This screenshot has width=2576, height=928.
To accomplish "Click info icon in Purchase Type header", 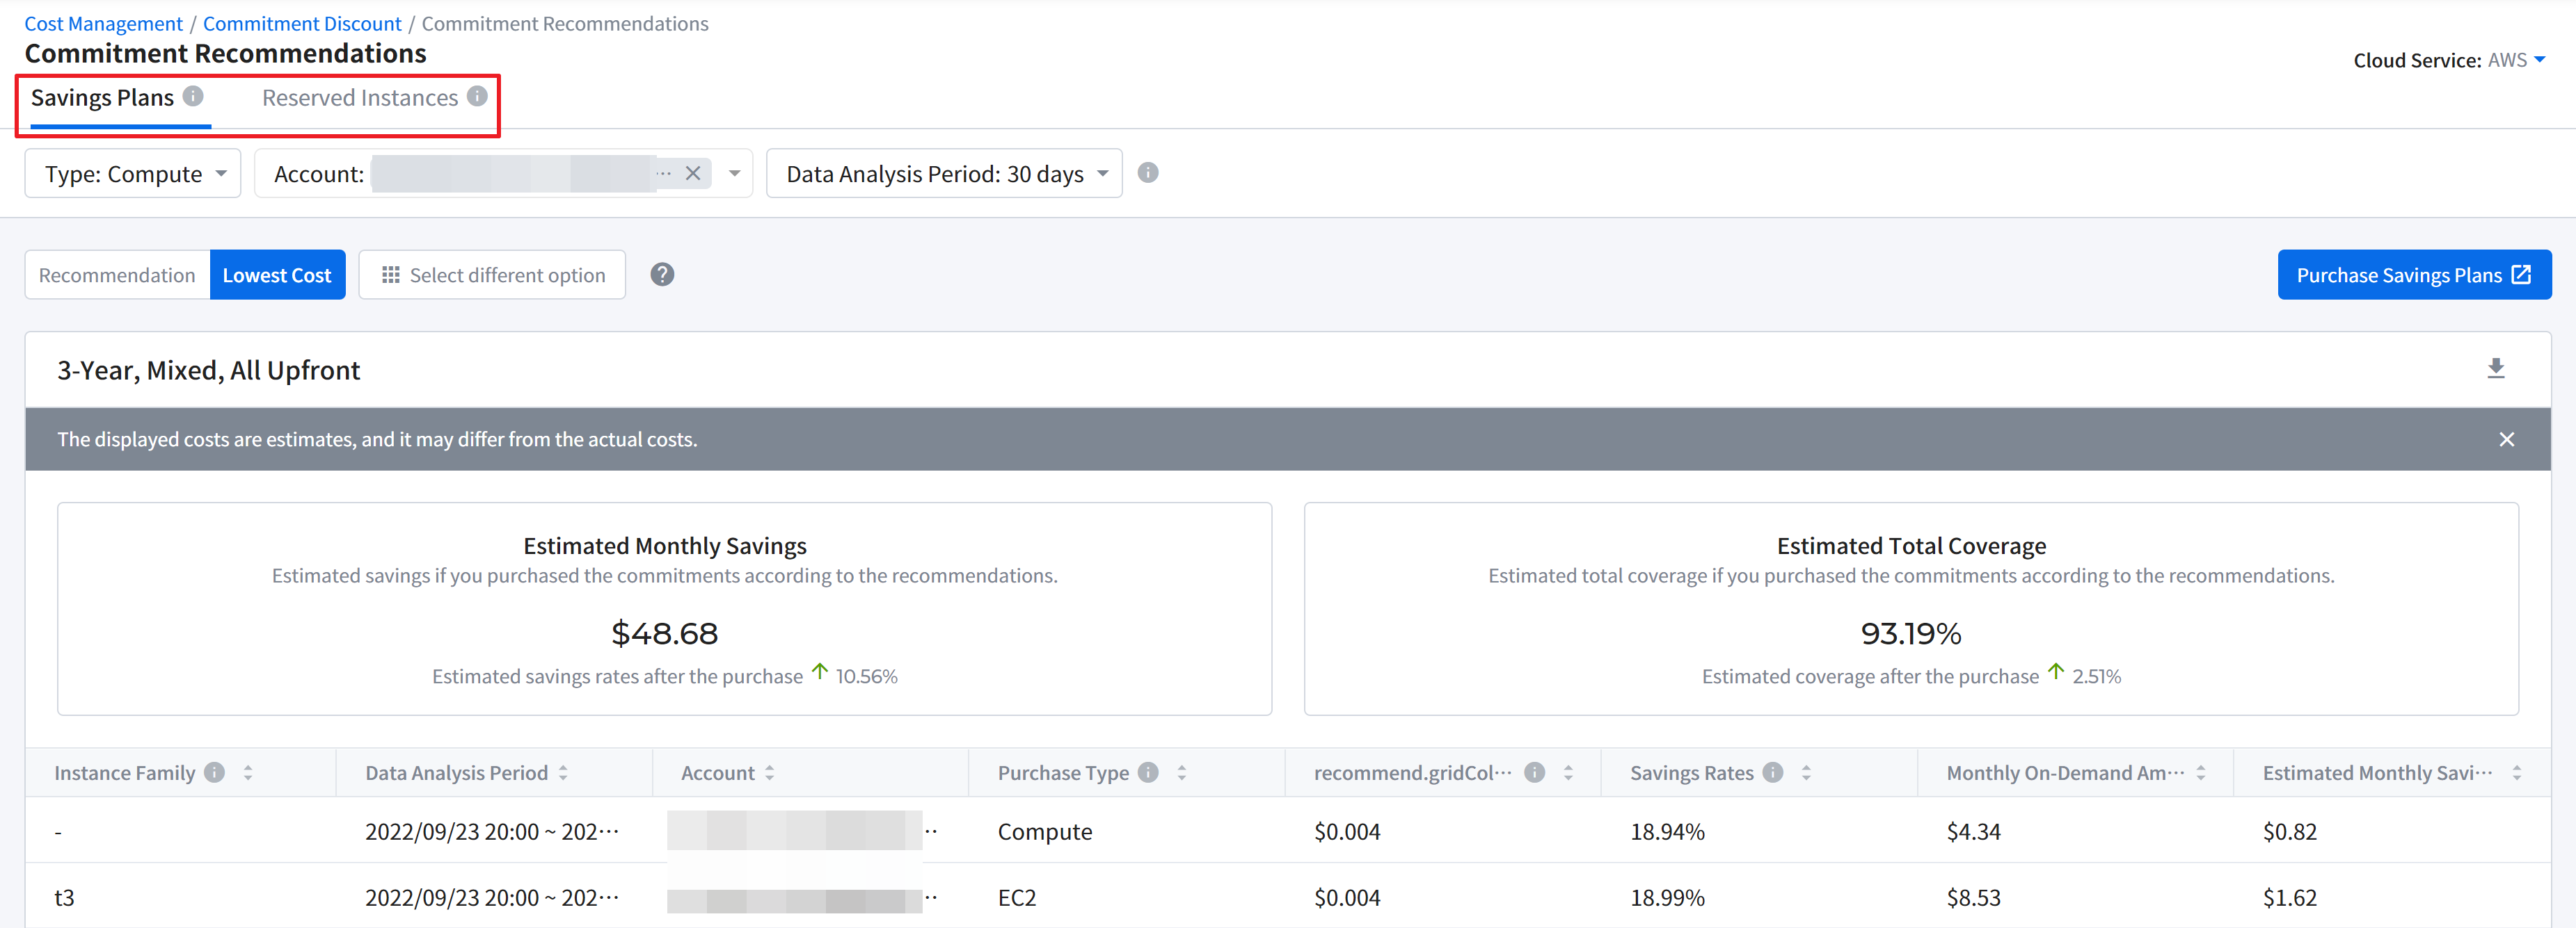I will point(1148,772).
